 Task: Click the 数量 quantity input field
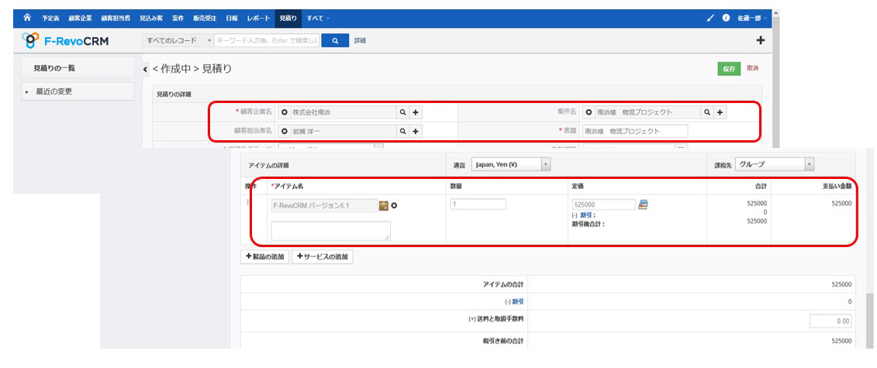pyautogui.click(x=478, y=205)
